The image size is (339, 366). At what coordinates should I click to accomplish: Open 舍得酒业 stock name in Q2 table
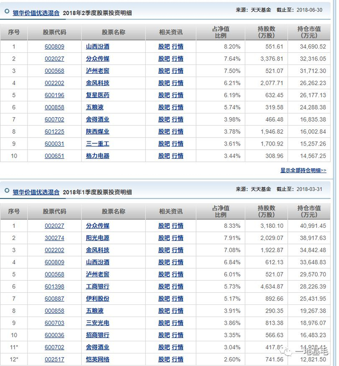click(x=97, y=119)
